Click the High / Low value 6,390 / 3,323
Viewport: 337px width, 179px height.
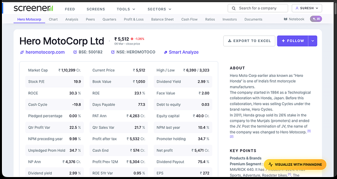click(196, 70)
